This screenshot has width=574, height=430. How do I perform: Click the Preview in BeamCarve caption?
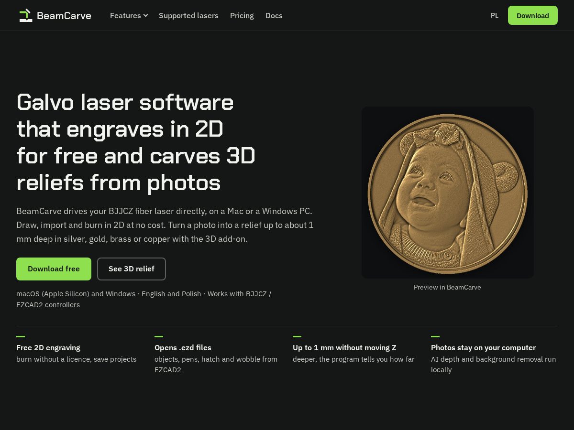(447, 287)
